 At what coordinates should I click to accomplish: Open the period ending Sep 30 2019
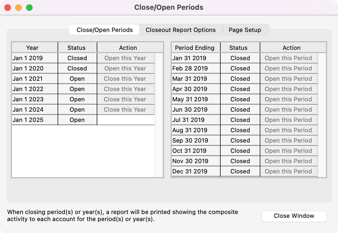coord(288,141)
